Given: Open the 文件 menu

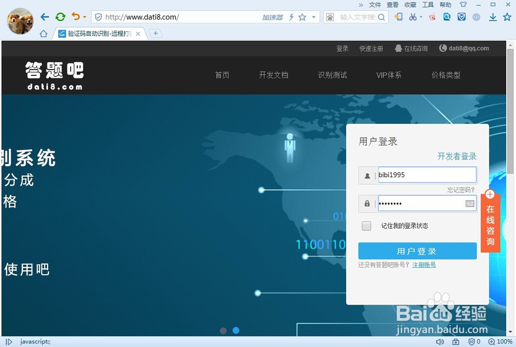Looking at the screenshot, I should tap(375, 5).
